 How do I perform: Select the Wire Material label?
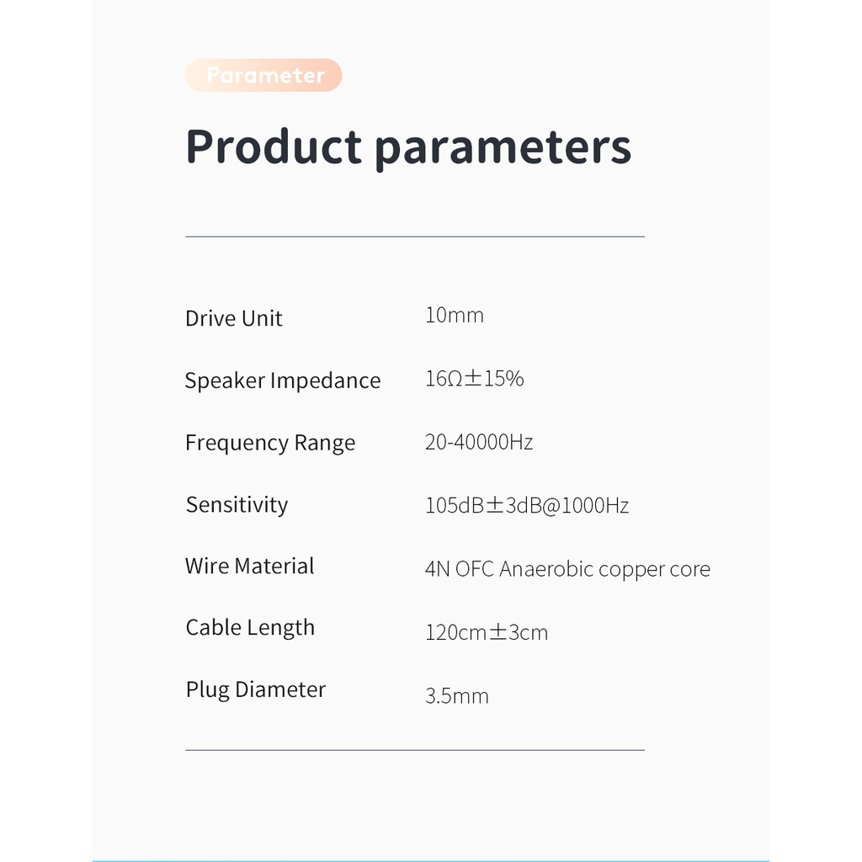pyautogui.click(x=250, y=566)
